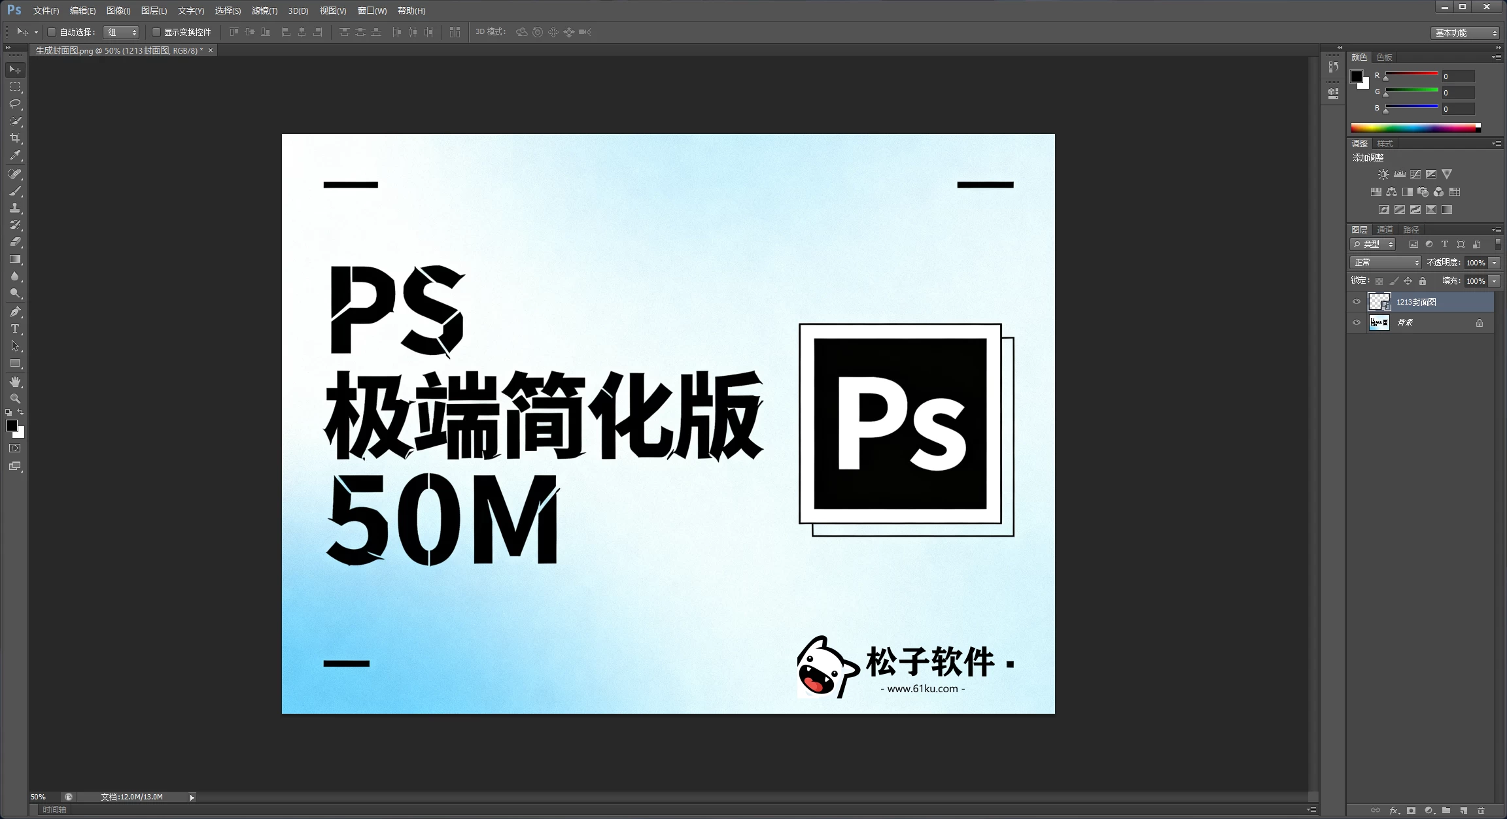The height and width of the screenshot is (819, 1507).
Task: Select the Quick Selection tool
Action: point(15,121)
